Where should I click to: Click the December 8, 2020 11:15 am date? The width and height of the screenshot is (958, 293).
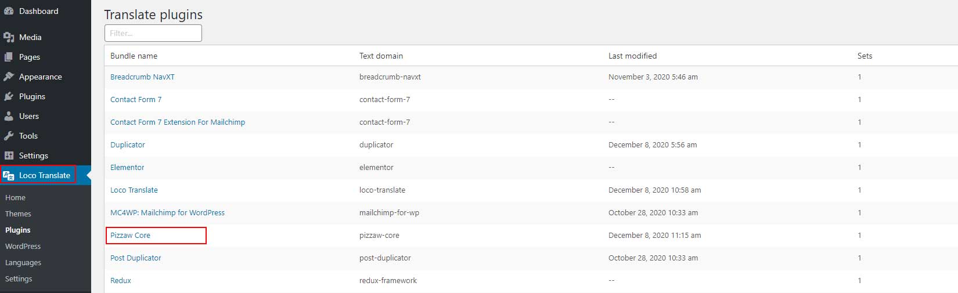click(655, 236)
